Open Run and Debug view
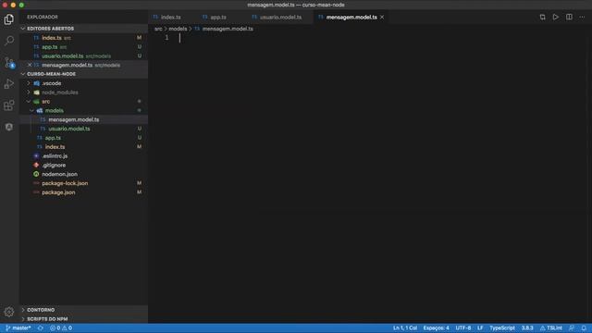The image size is (592, 333). 9,84
